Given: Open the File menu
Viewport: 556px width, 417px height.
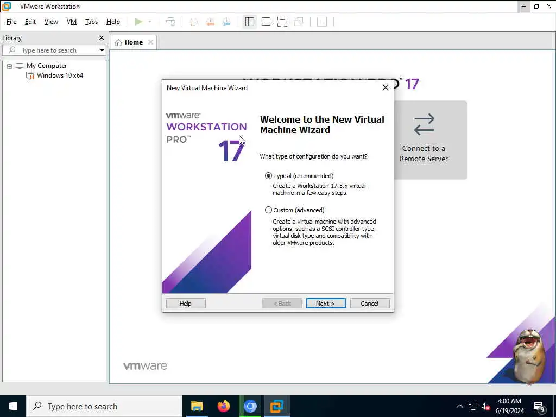Looking at the screenshot, I should pos(11,22).
